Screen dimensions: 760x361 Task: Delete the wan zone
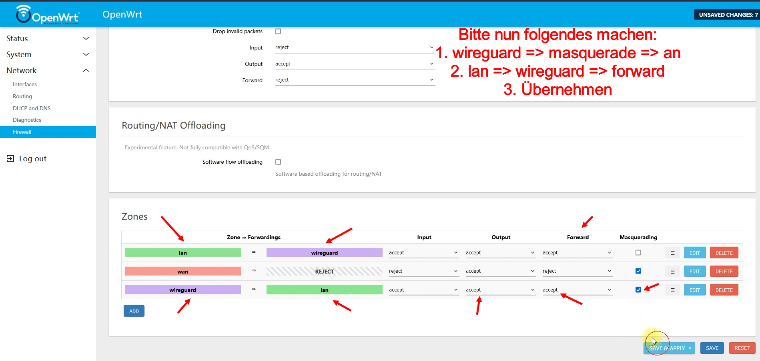coord(724,272)
